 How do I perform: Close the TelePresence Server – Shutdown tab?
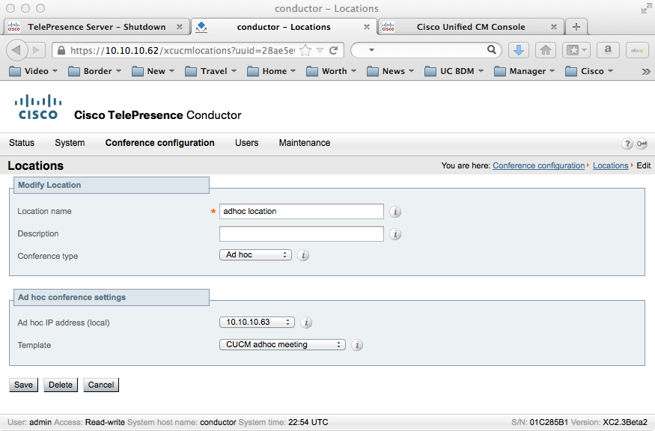[x=180, y=27]
